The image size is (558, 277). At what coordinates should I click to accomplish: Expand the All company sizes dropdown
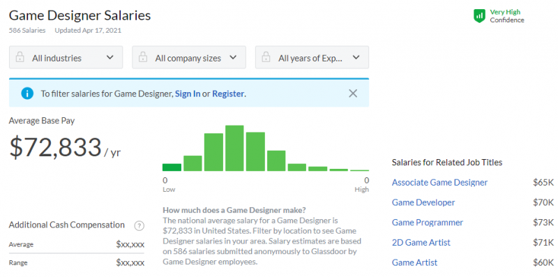click(x=189, y=57)
